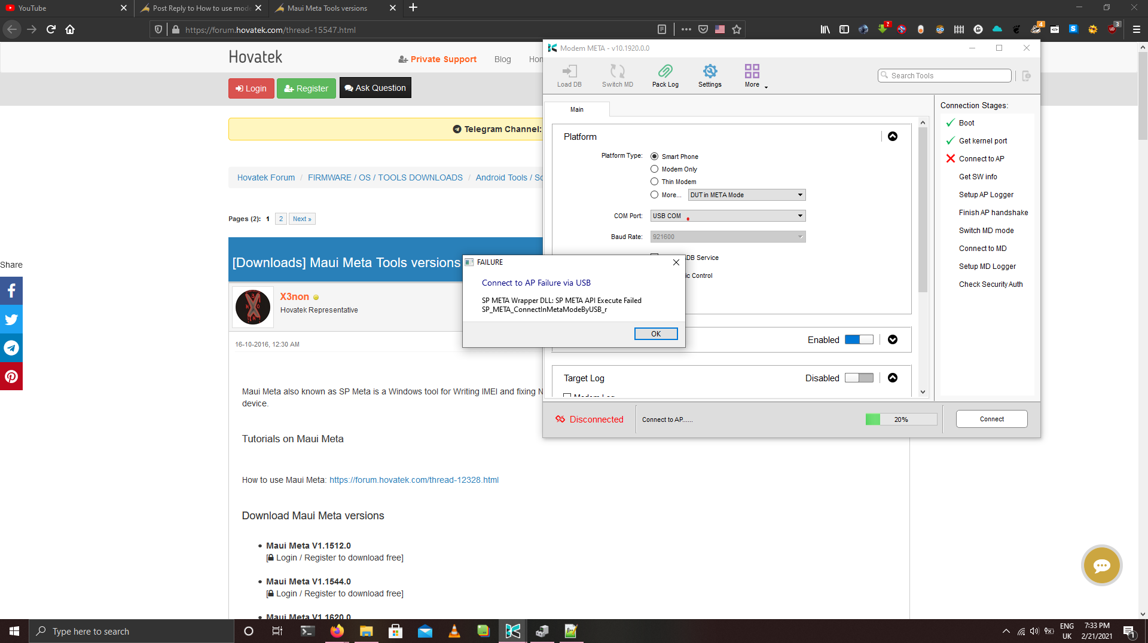Open the chat bubble widget
This screenshot has height=643, width=1148.
[1101, 565]
